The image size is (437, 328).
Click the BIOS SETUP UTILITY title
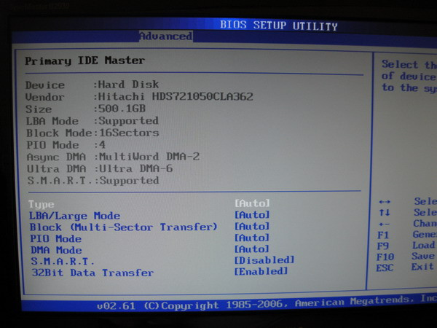point(279,26)
